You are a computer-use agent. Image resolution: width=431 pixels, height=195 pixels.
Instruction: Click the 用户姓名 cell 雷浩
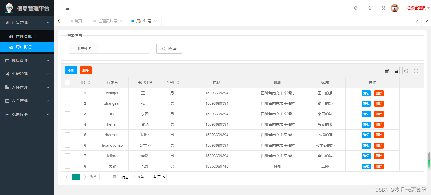[x=145, y=156]
